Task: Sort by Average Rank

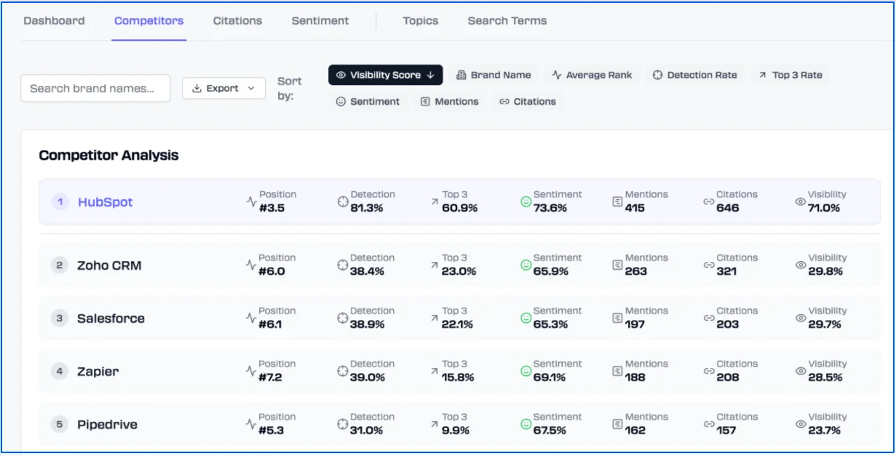Action: click(x=592, y=75)
